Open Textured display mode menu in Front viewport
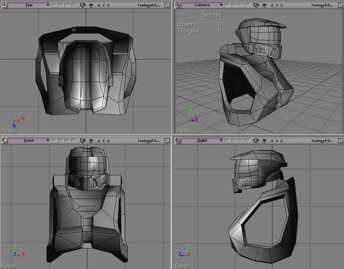 (148, 141)
